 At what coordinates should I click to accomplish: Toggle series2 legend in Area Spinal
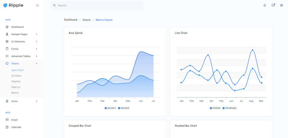pos(124,108)
